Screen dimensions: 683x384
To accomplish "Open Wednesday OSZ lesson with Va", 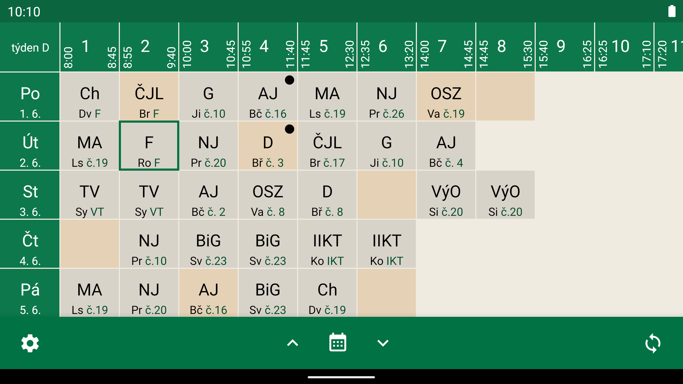I will coord(268,195).
